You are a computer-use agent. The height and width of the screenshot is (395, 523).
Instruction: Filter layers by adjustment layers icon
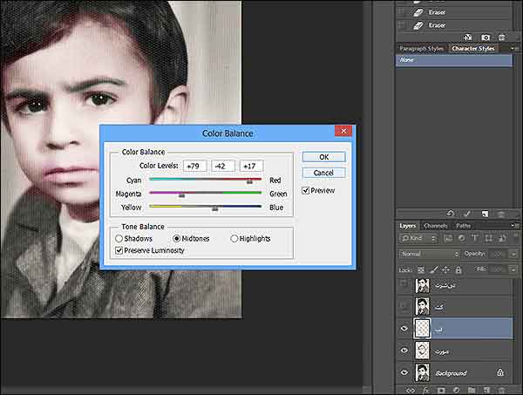coord(462,238)
